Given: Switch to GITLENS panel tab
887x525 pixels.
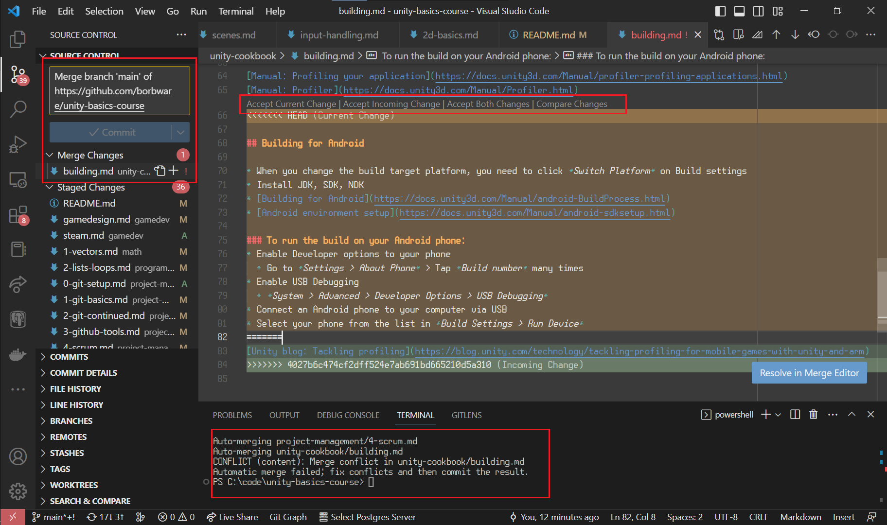Looking at the screenshot, I should click(466, 415).
